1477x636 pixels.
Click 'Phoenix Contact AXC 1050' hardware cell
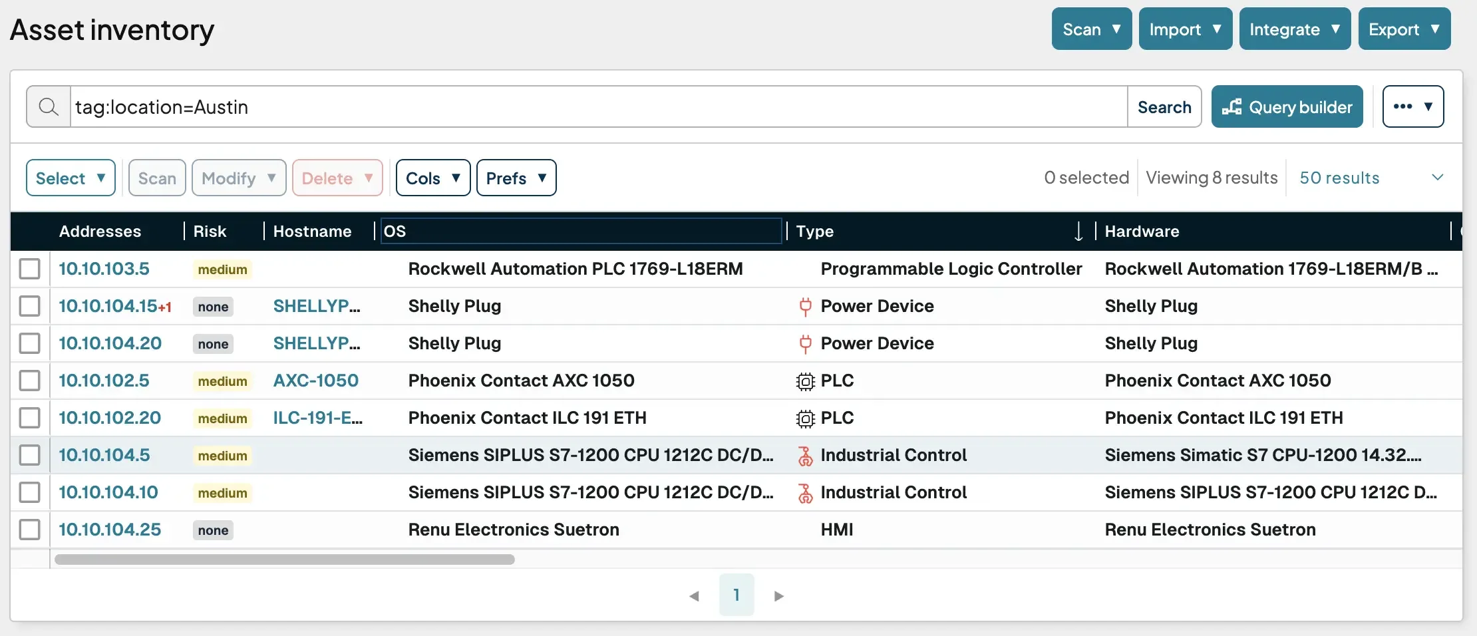click(x=1218, y=381)
